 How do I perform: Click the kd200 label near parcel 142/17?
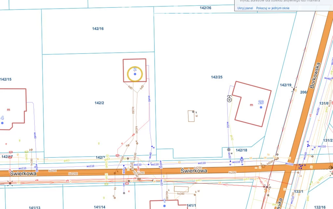pyautogui.click(x=52, y=171)
